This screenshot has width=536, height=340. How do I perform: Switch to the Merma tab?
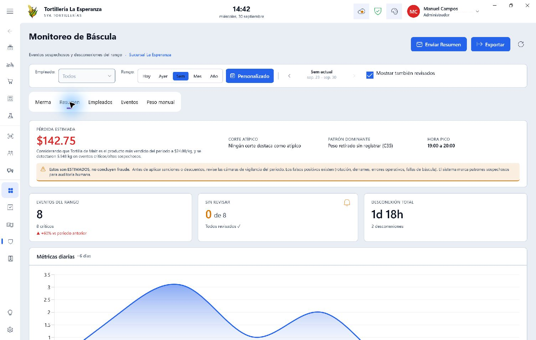click(x=43, y=102)
